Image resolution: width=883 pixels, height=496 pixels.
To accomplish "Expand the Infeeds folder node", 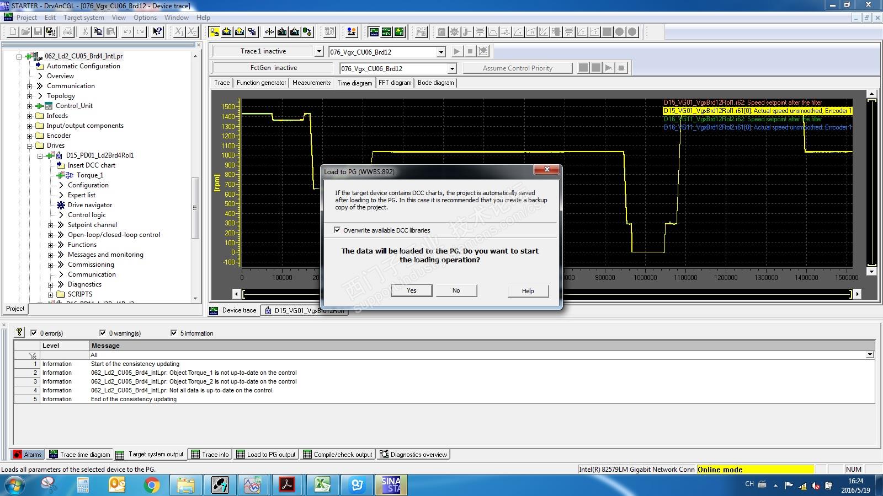I will 30,116.
